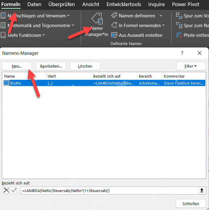Switch to the Ansicht tab
Viewport: 209px width, 210px height.
[x=90, y=5]
